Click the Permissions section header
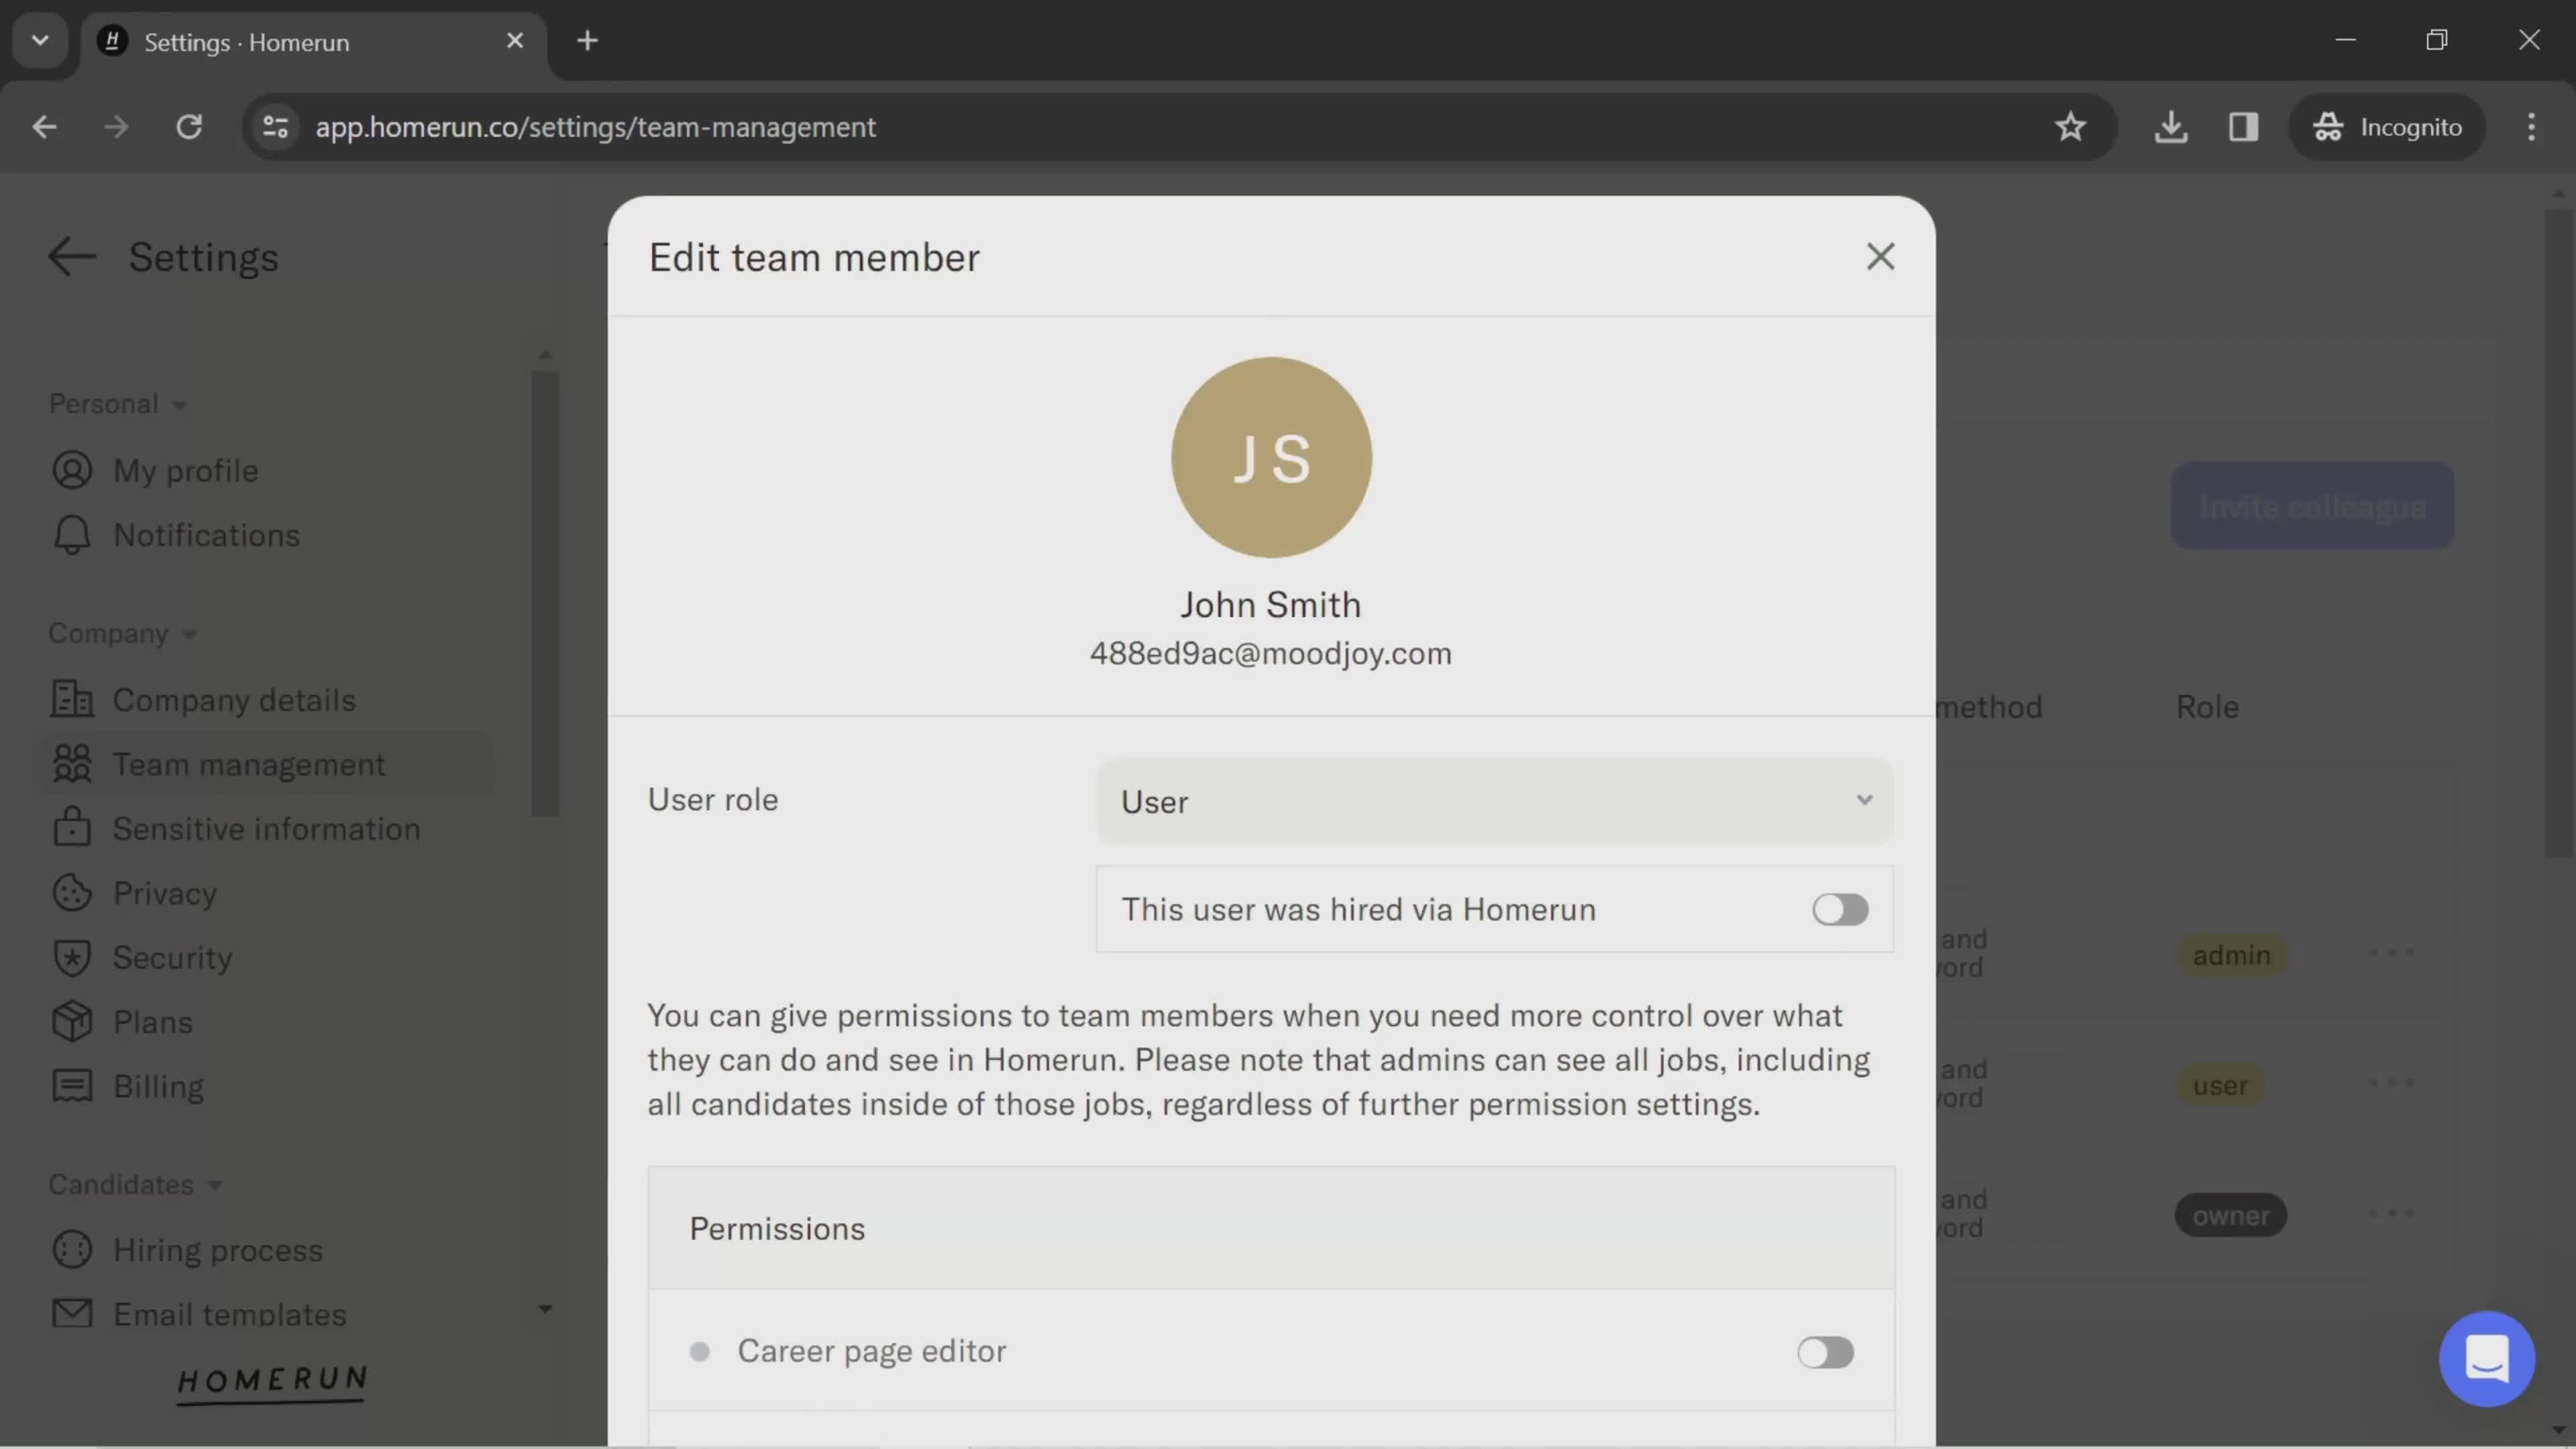This screenshot has width=2576, height=1449. click(x=1271, y=1228)
